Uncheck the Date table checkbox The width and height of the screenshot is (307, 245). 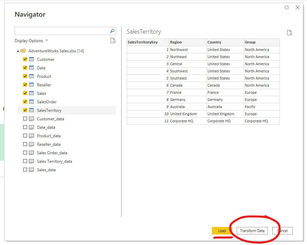[x=25, y=68]
